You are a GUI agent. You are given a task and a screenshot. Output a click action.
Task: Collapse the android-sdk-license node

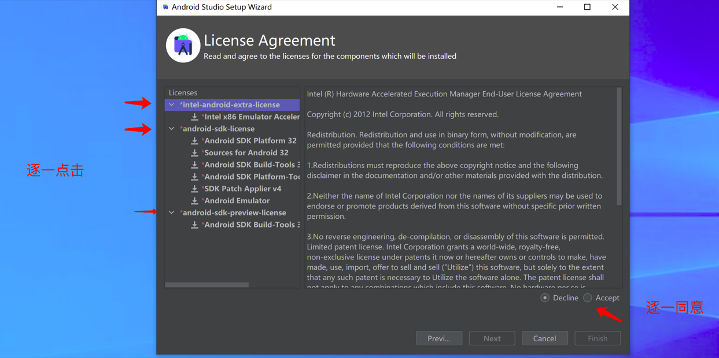[x=172, y=129]
